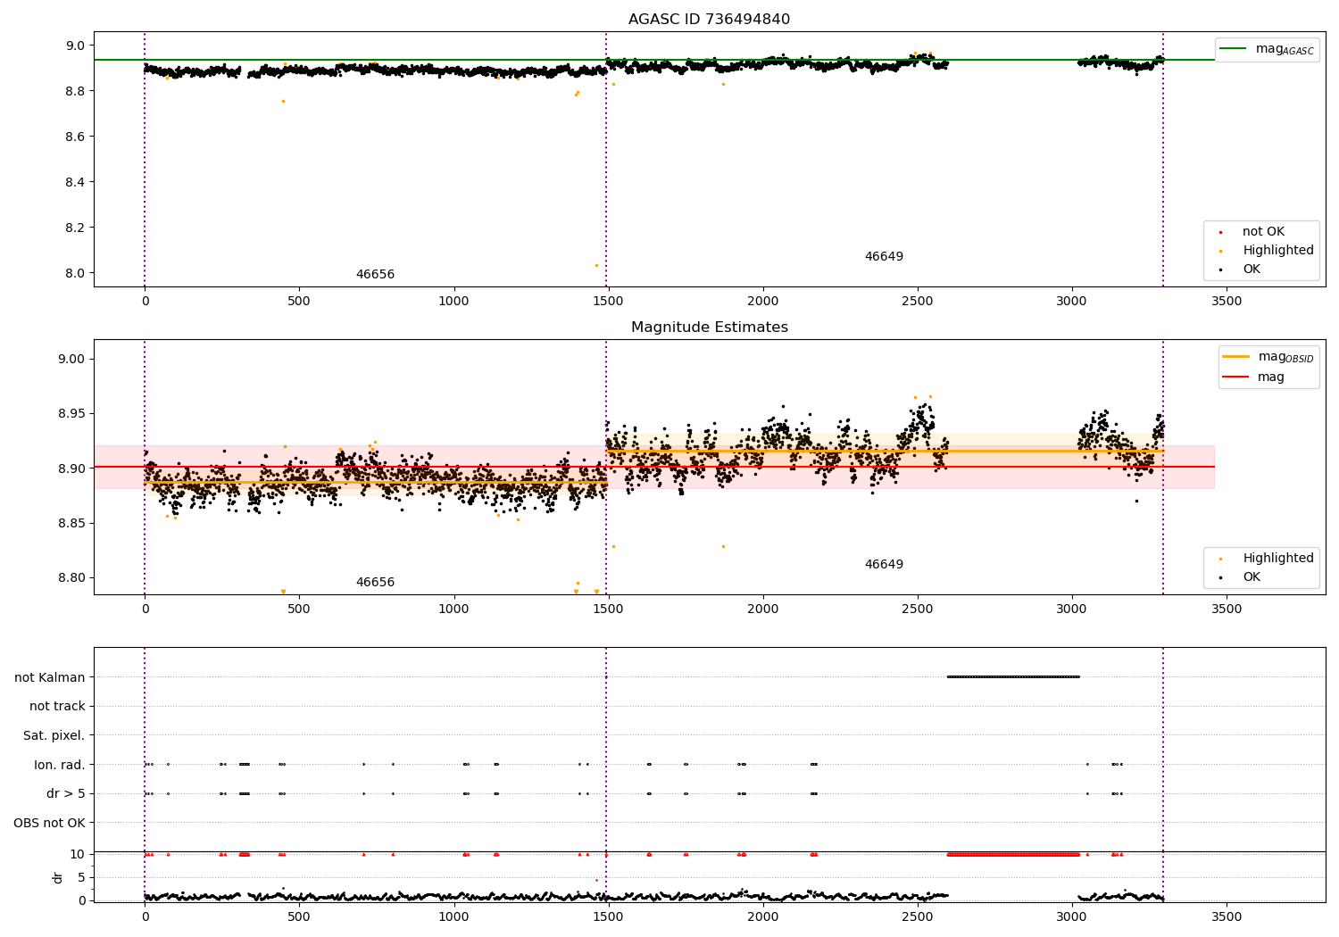Click the 'Ion. rad.' row label
The image size is (1339, 937).
[x=60, y=765]
